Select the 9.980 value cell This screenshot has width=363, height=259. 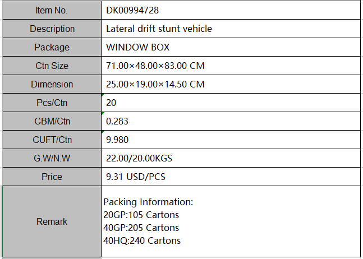(230, 140)
